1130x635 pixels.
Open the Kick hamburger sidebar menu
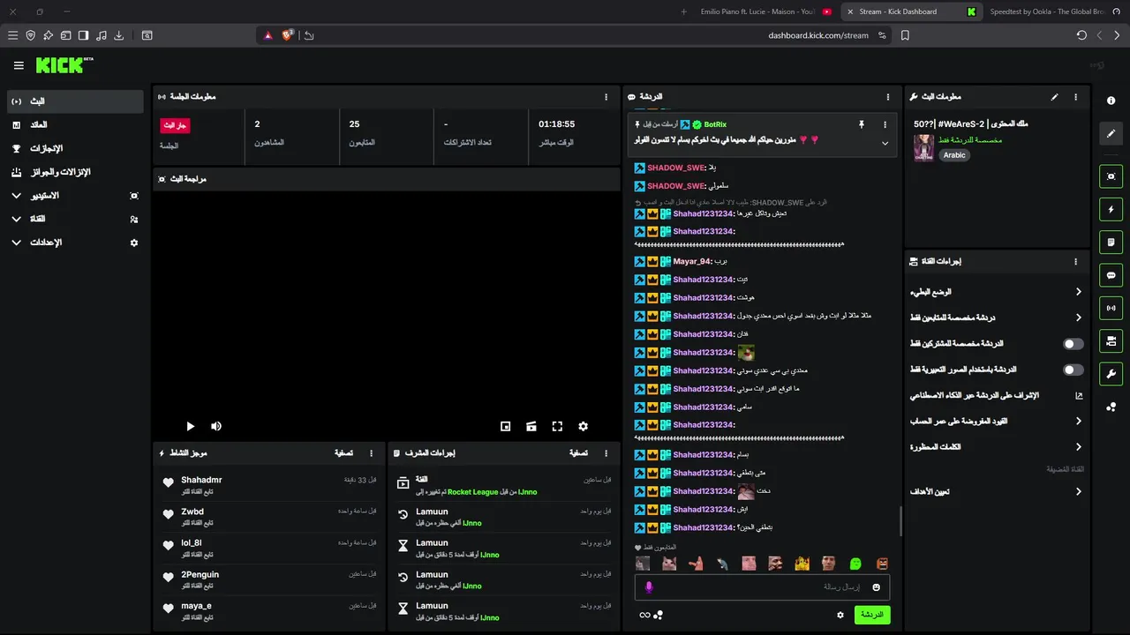pyautogui.click(x=19, y=65)
